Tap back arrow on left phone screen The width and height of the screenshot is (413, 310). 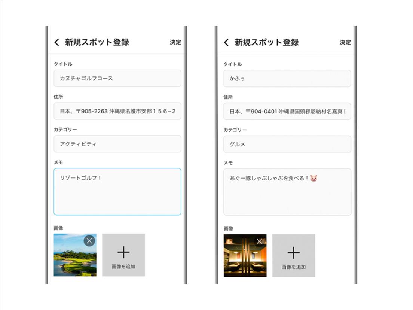coord(57,42)
